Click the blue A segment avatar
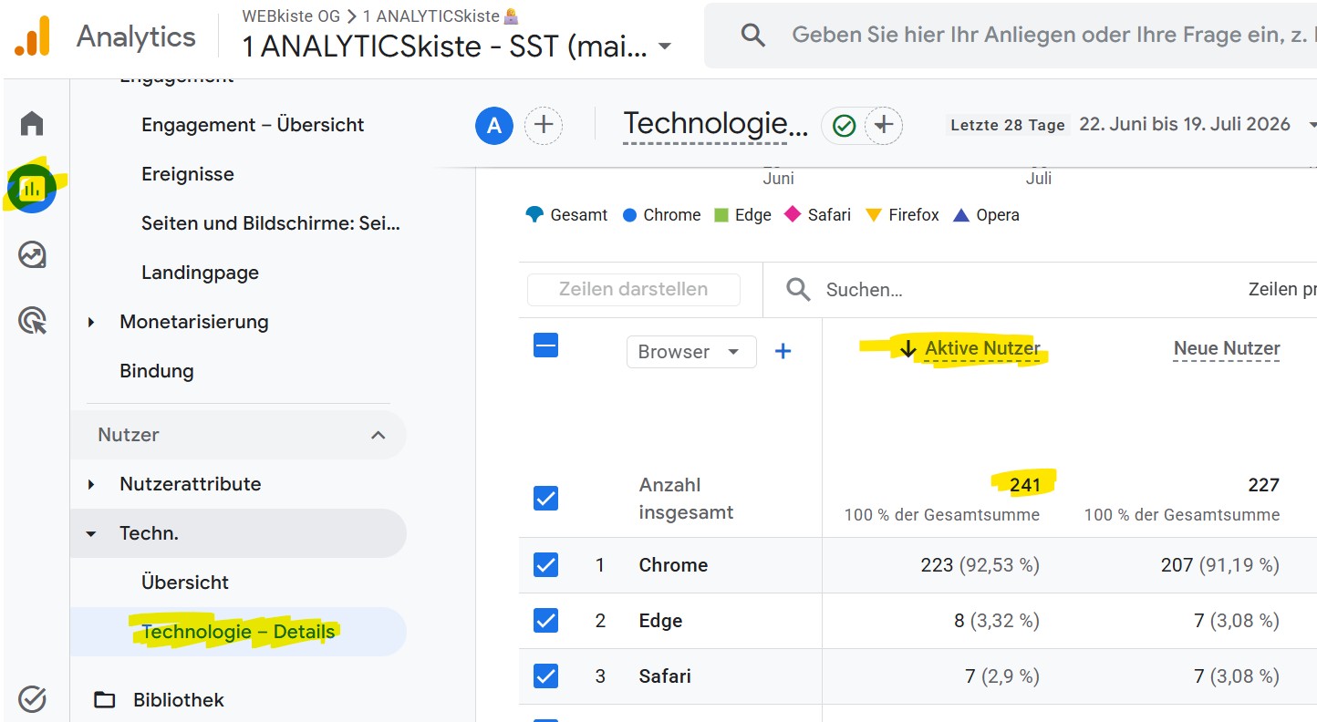This screenshot has height=722, width=1317. [494, 126]
